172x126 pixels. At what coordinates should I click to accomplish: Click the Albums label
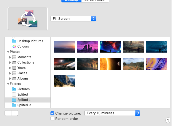coord(23,78)
